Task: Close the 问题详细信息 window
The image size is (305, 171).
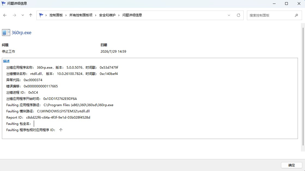Action: pos(299,4)
